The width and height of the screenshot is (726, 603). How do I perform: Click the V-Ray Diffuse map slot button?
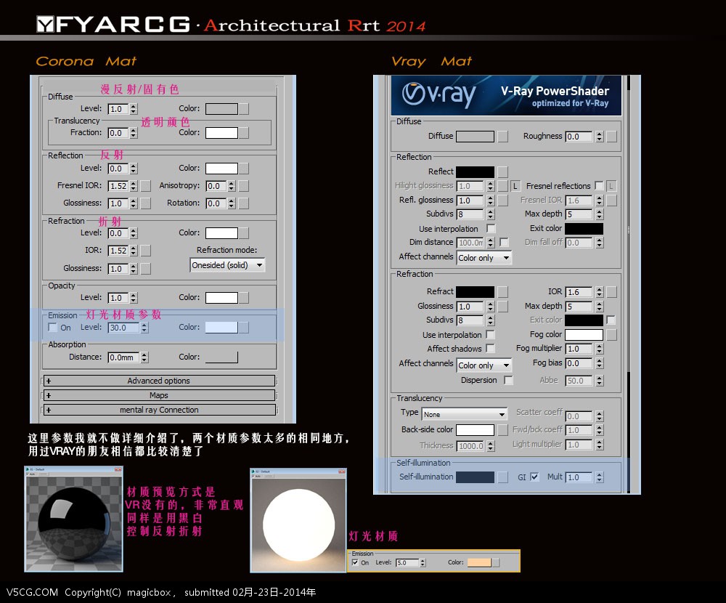[x=503, y=137]
